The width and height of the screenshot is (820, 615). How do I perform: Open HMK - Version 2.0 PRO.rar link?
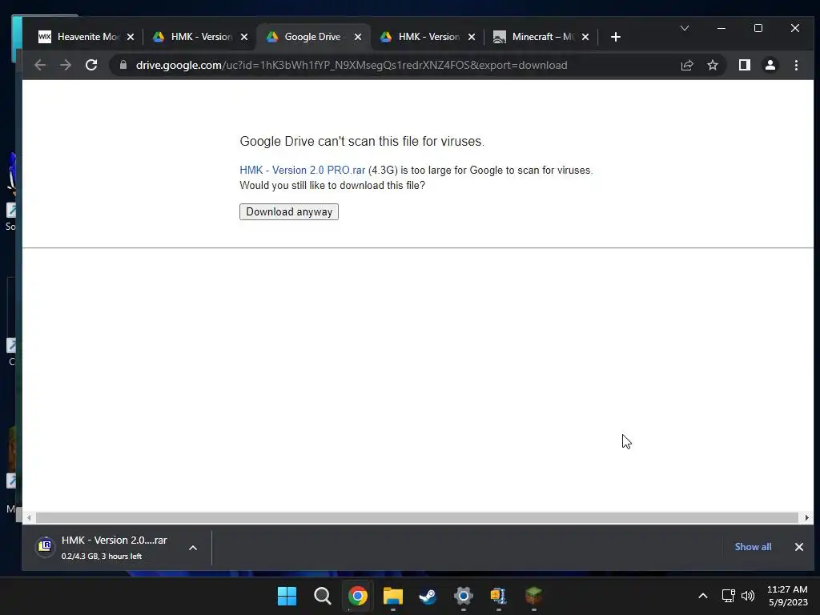point(302,171)
